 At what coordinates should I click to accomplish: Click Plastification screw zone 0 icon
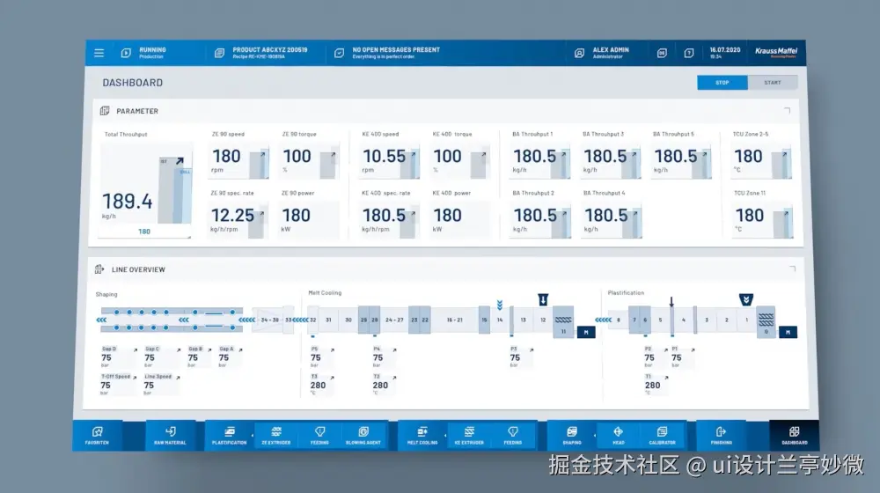pos(766,322)
